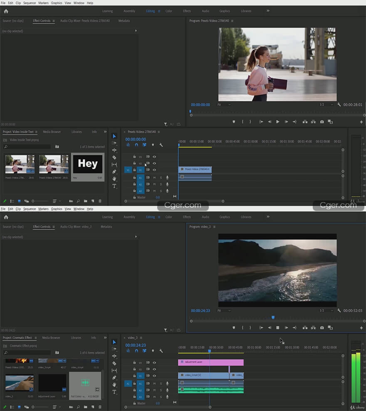Click Export Frame camera in Program: video_3 monitor
Viewport: 366px width, 411px height.
point(322,328)
